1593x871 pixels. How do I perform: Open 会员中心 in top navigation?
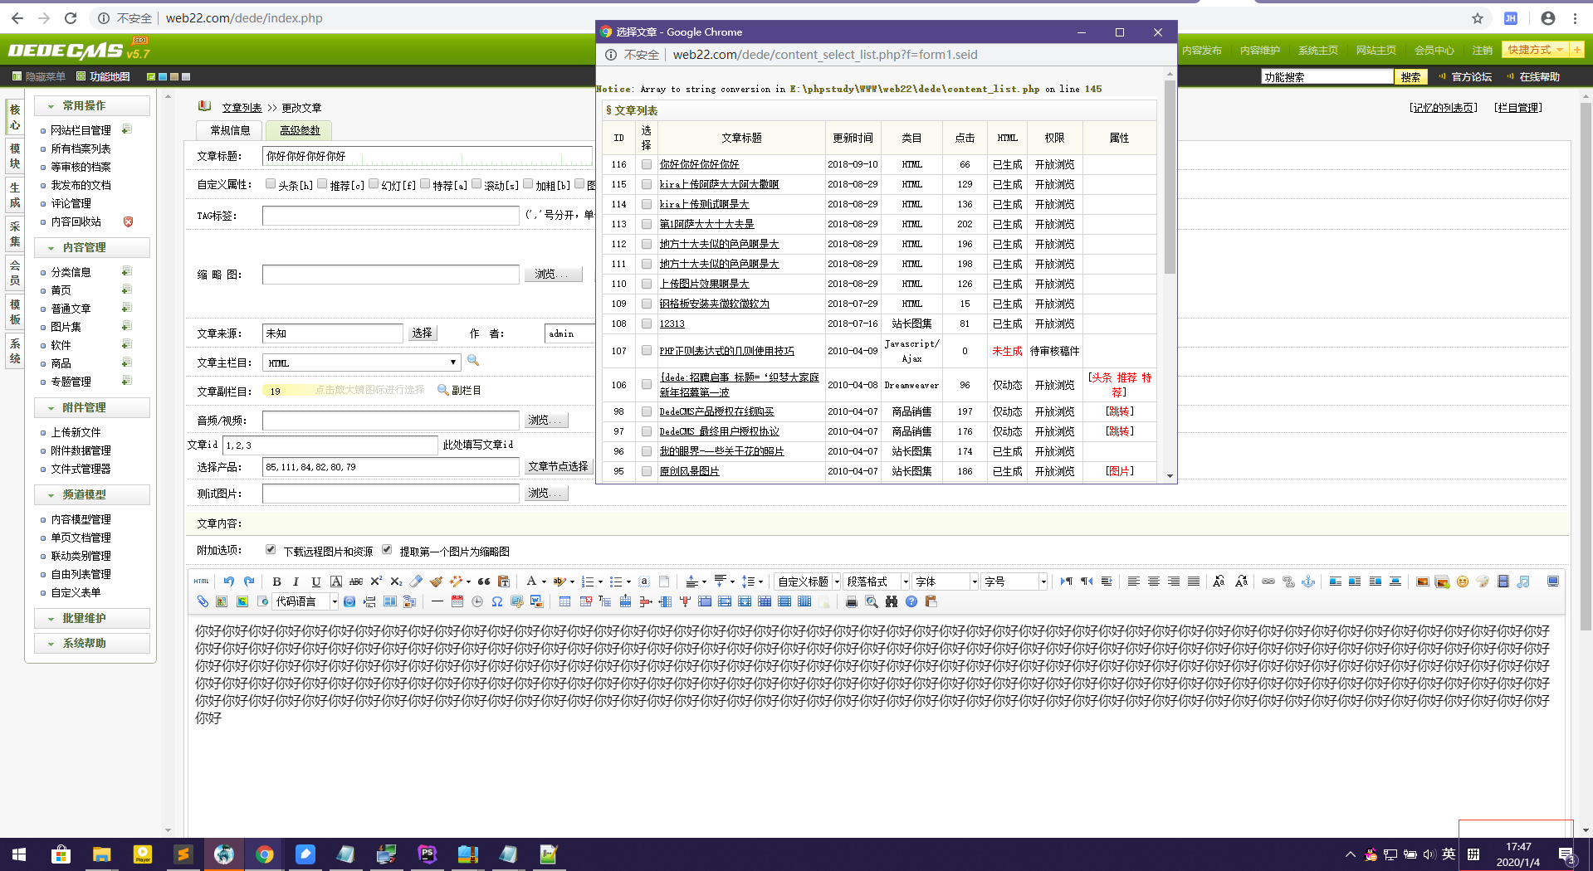pos(1434,51)
